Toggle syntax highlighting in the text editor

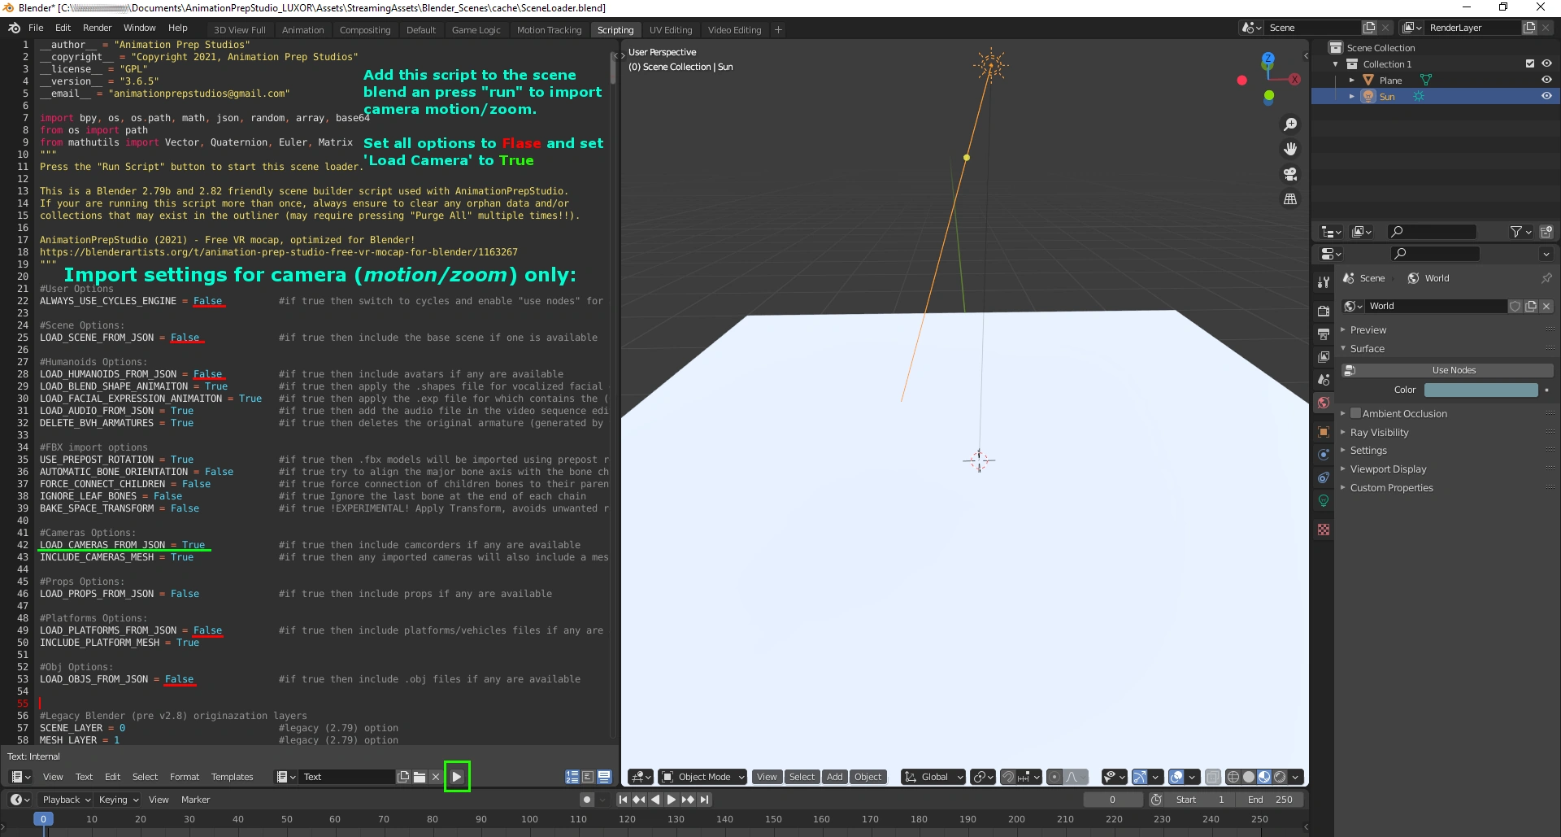(604, 777)
